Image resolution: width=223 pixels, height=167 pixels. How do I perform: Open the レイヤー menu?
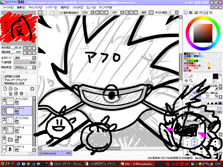[x=51, y=7]
